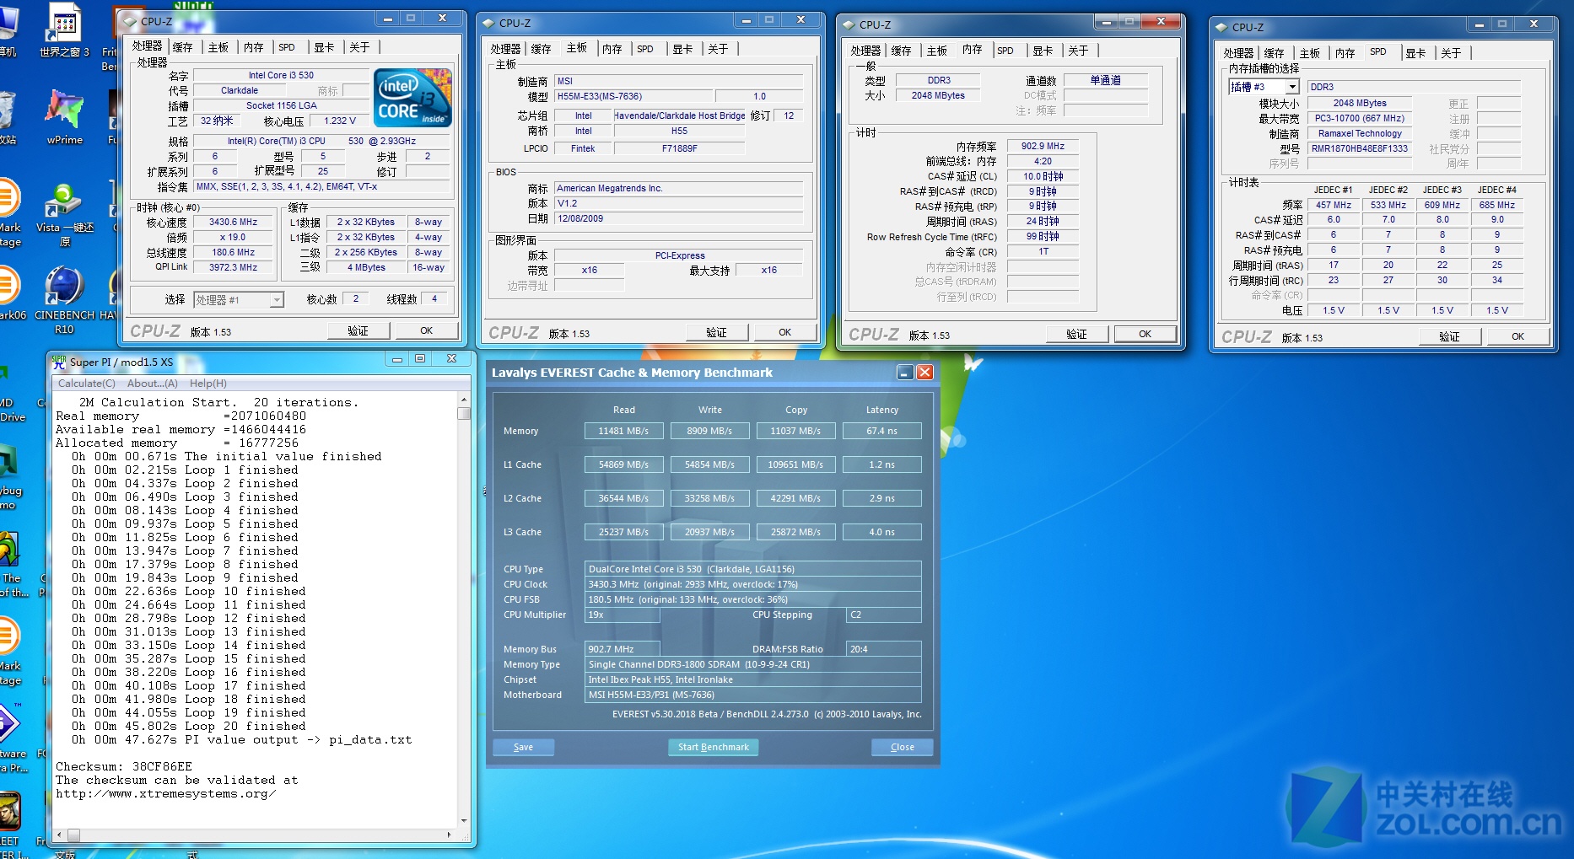This screenshot has width=1574, height=859.
Task: Click the 内存频率 902.9 MHz field
Action: click(1043, 146)
